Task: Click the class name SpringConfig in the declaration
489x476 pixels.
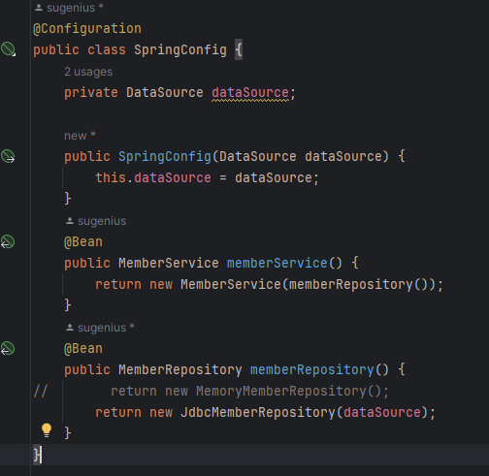Action: click(x=180, y=49)
